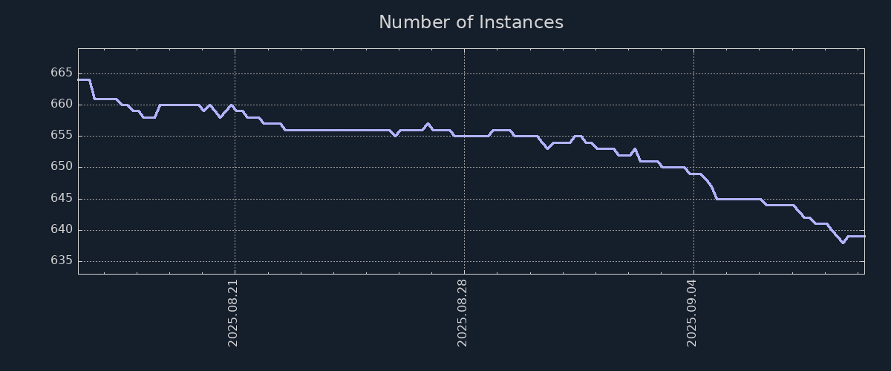Select the 2025.08.28 date label
891x371 pixels.
point(462,312)
